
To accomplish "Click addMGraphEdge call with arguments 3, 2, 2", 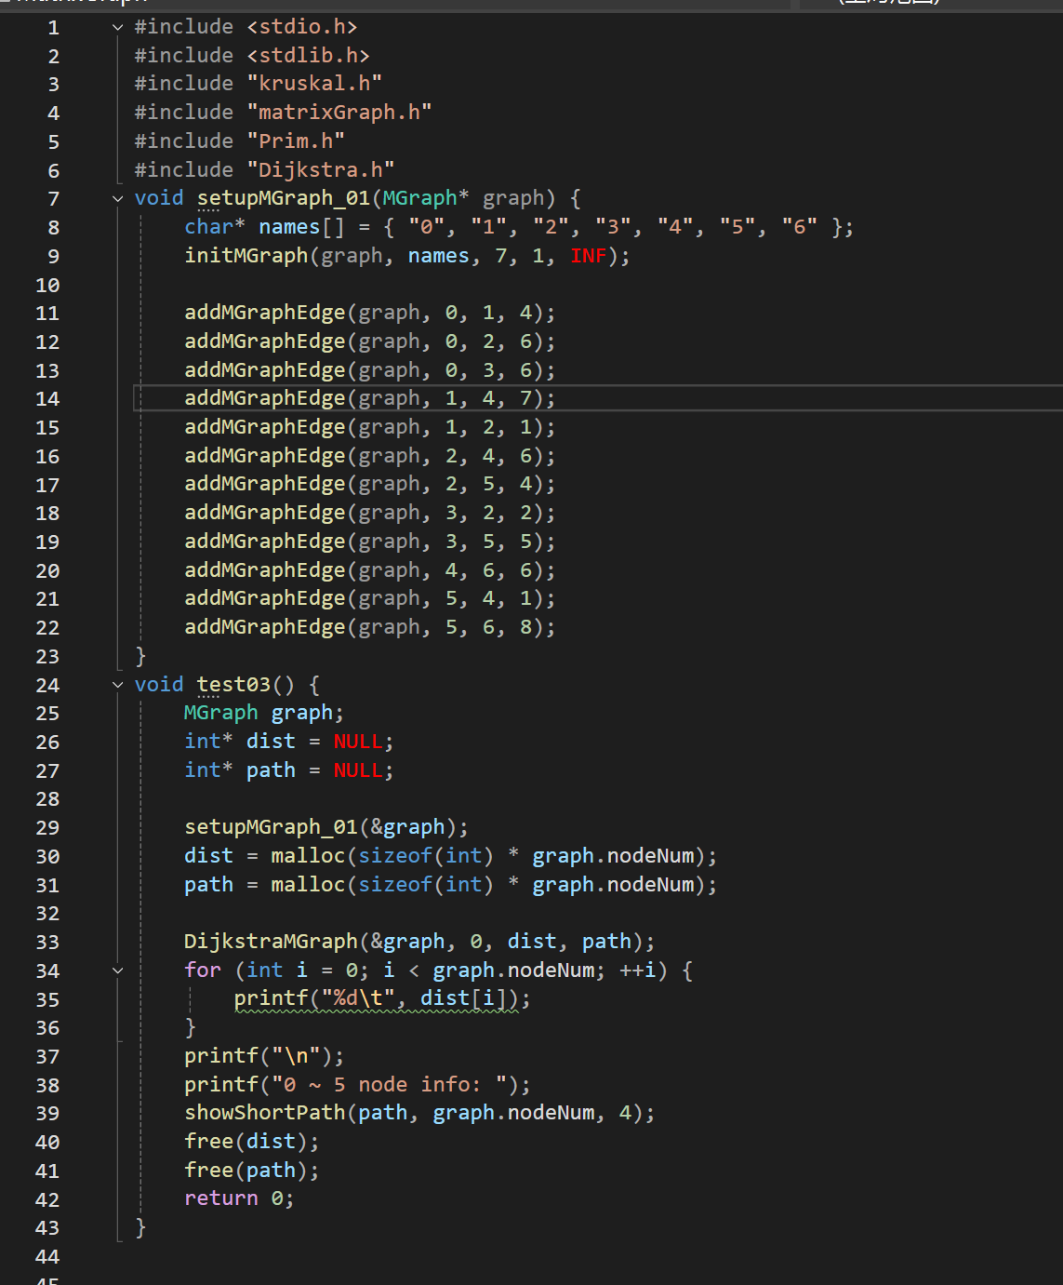I will (369, 513).
